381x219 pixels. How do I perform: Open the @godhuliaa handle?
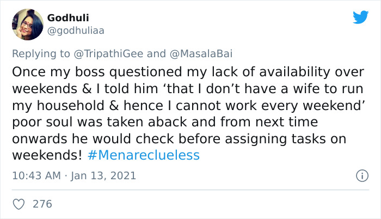click(x=76, y=31)
